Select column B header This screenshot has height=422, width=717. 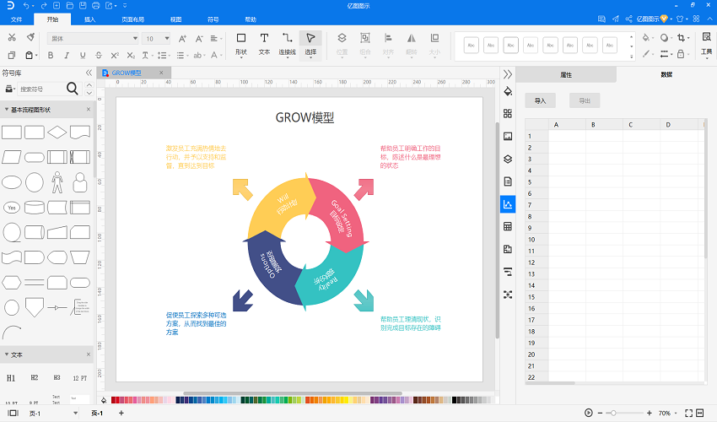604,125
